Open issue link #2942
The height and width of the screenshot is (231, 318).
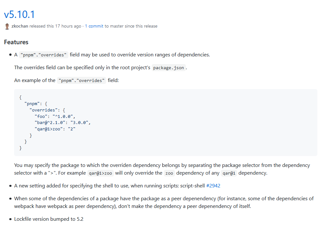pos(213,186)
